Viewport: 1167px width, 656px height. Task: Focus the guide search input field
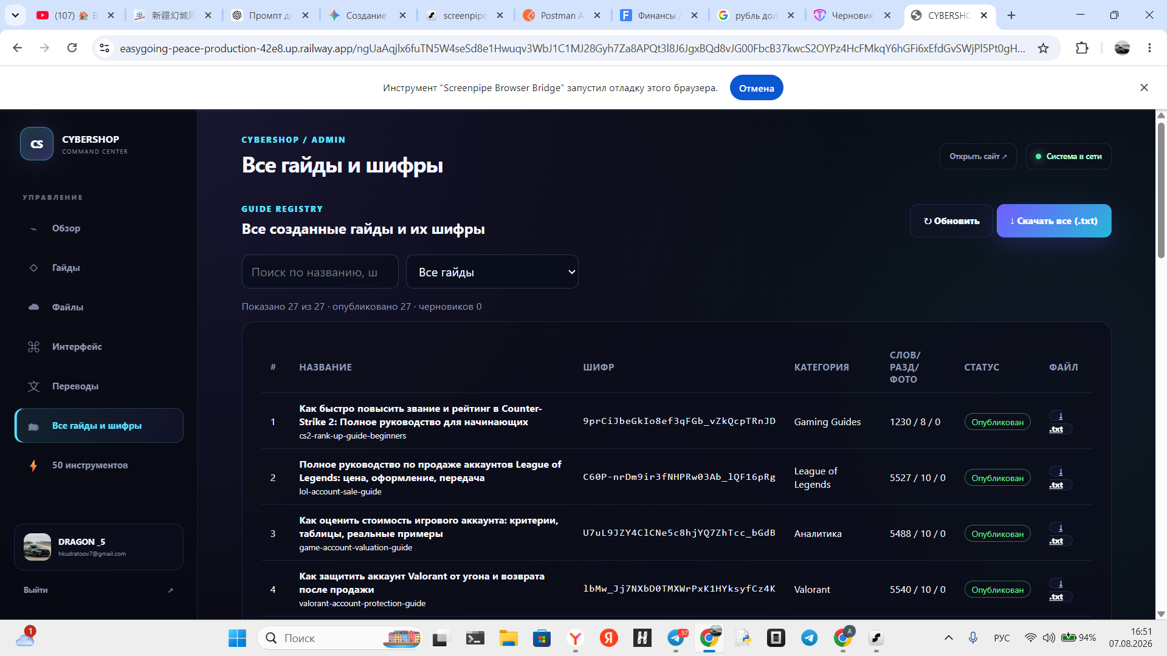click(320, 272)
